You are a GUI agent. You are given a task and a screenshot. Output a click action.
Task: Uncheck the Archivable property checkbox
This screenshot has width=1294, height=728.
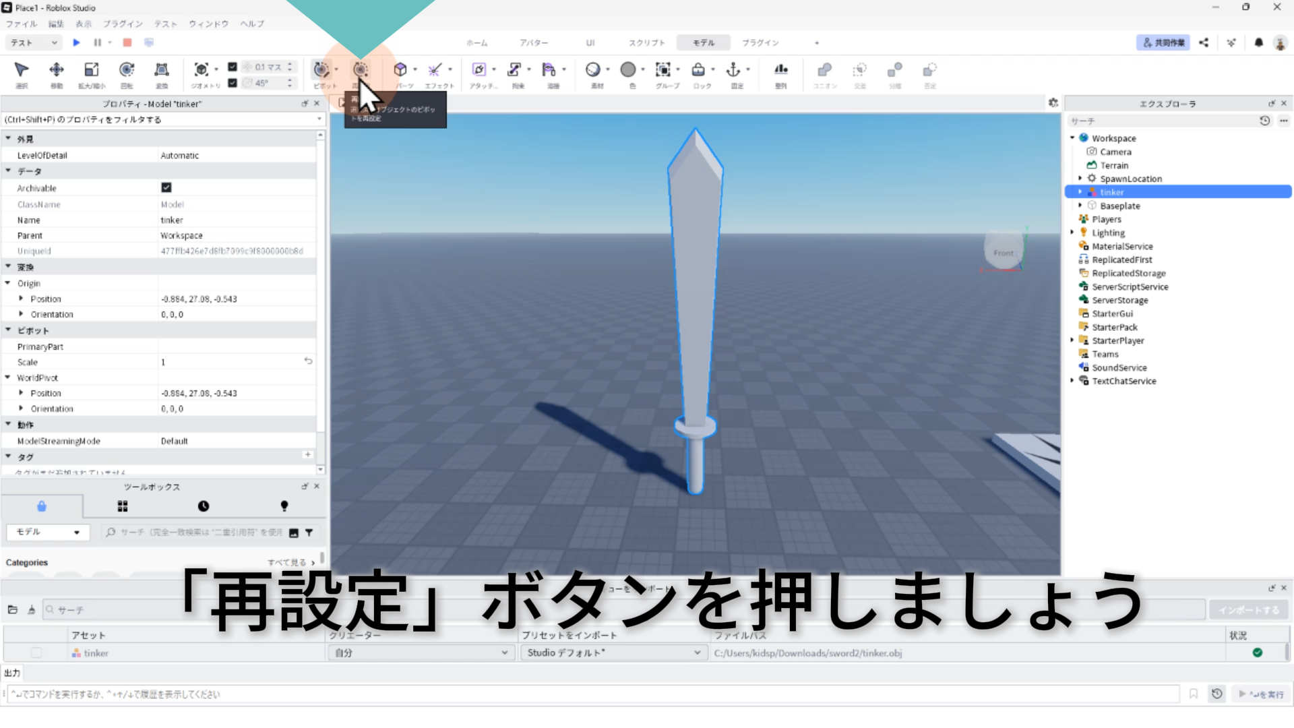166,187
